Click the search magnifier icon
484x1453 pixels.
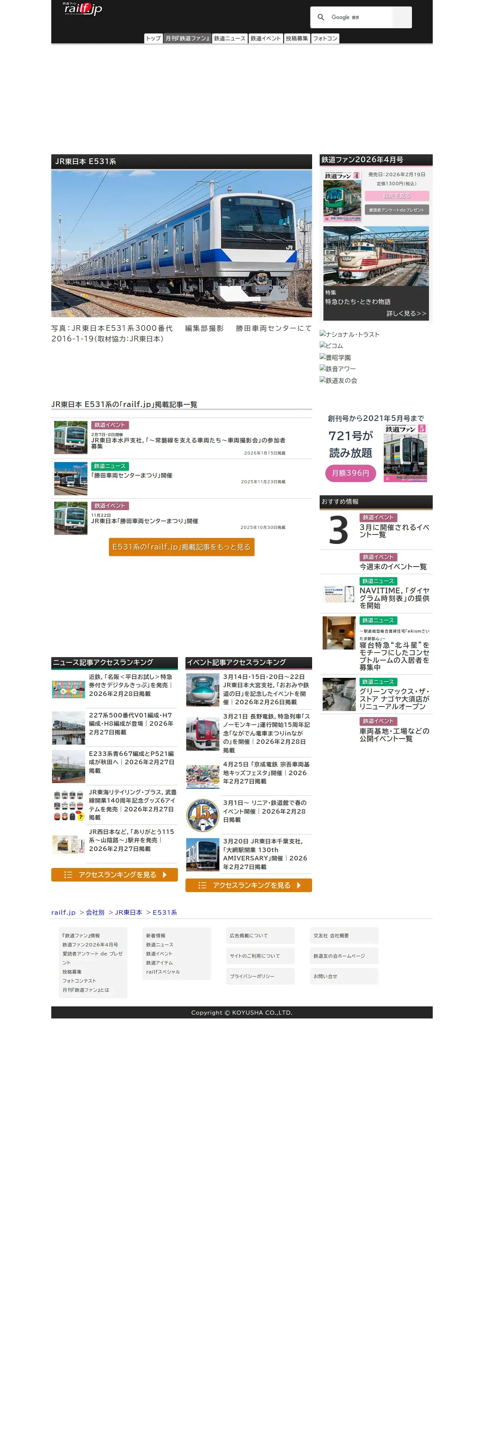click(321, 17)
